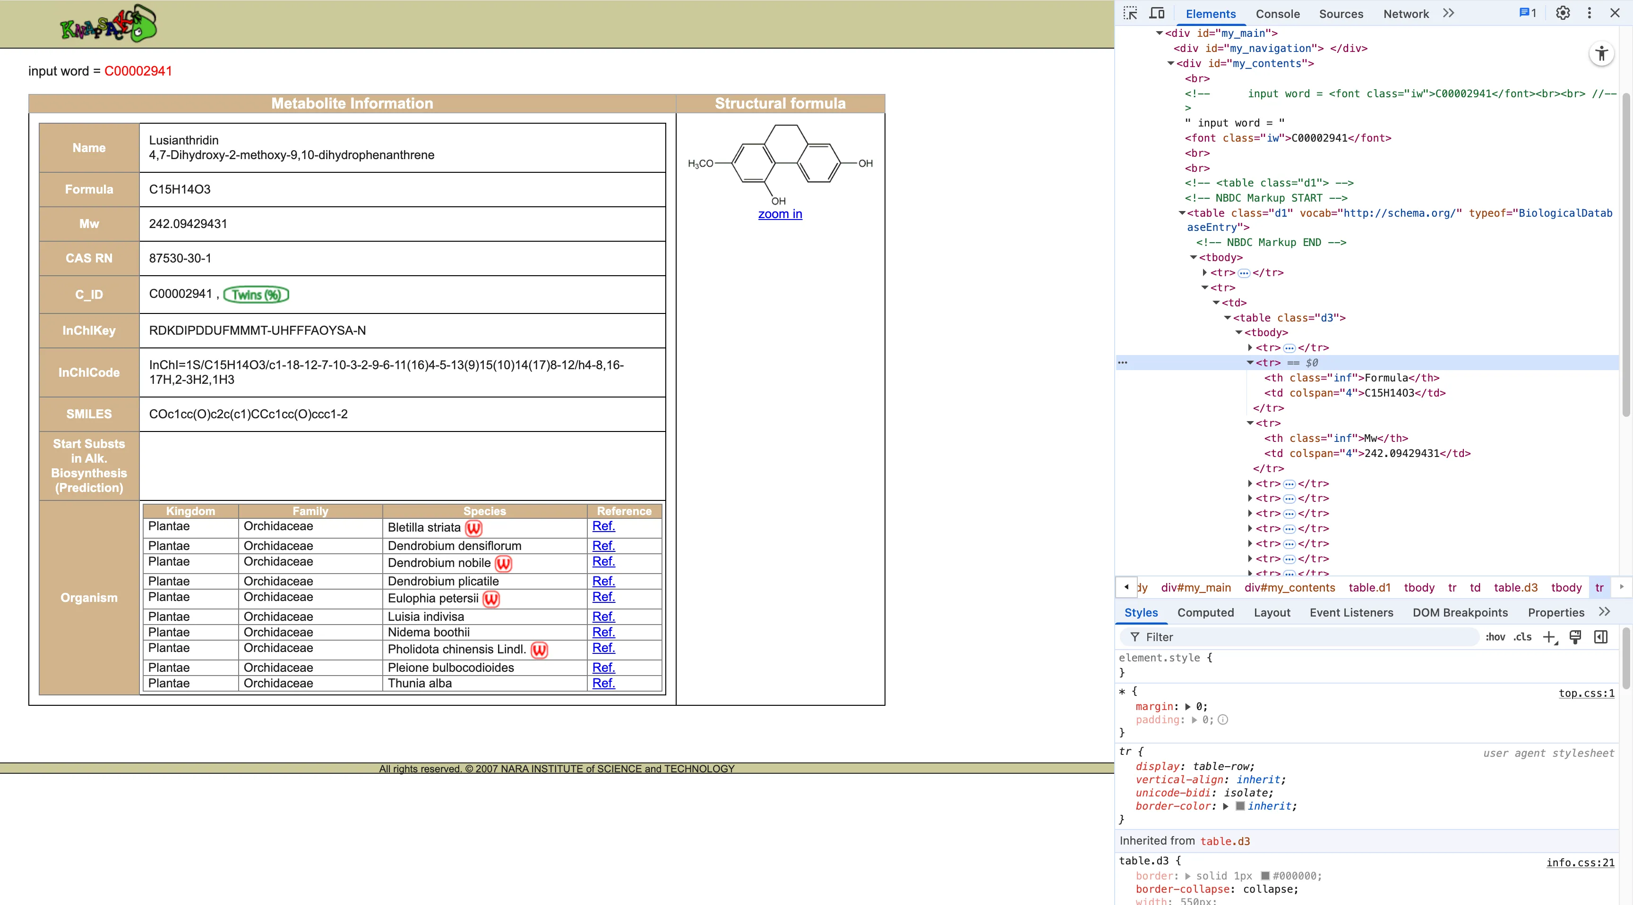This screenshot has height=905, width=1633.
Task: Collapse the div id my_contents node
Action: (x=1171, y=63)
